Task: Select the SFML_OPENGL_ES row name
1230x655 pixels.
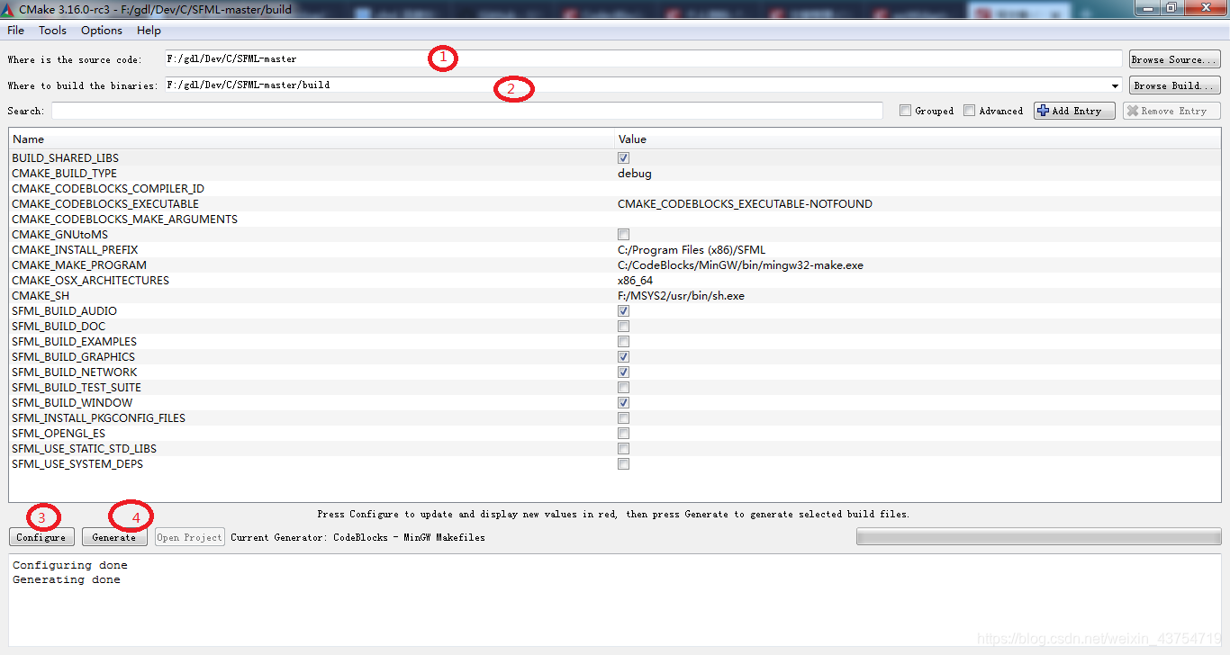Action: tap(59, 434)
